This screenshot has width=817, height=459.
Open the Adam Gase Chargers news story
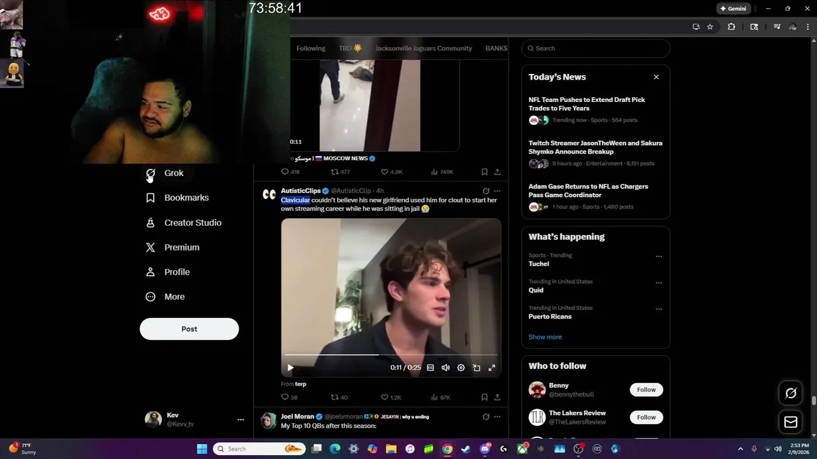(x=596, y=196)
